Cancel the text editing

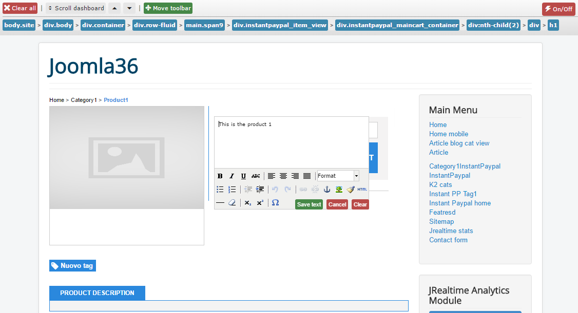pos(337,204)
